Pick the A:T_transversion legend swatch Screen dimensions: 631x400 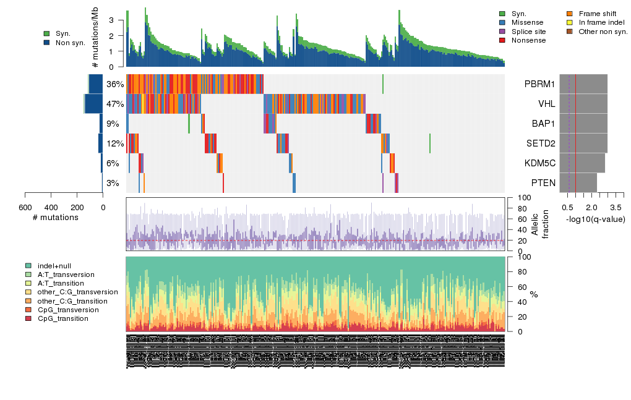point(28,274)
